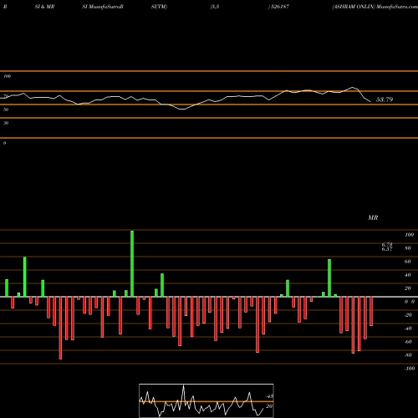Click the 40 label on the MR axis

(408, 275)
